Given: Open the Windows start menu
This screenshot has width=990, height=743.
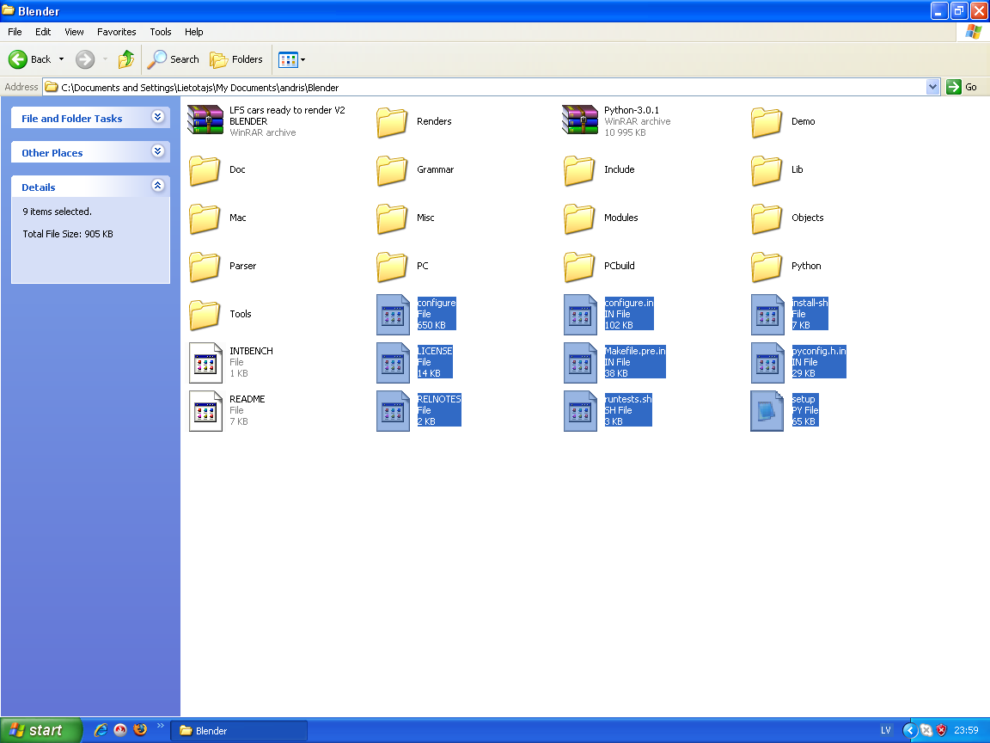Looking at the screenshot, I should pos(41,730).
